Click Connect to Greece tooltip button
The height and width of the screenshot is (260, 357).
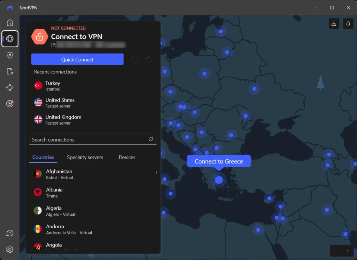tap(219, 161)
